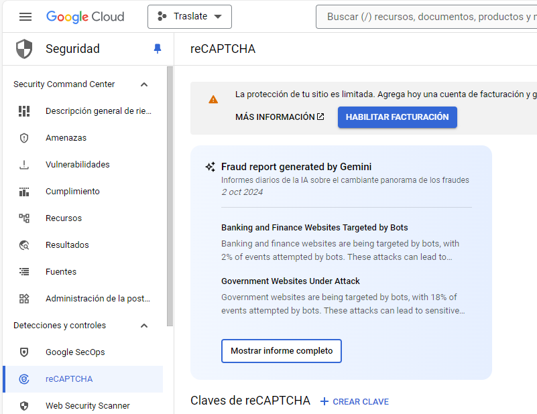Click the Seguridad shield icon

tap(24, 49)
